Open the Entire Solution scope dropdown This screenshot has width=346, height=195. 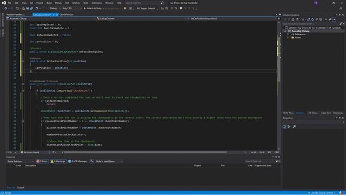pos(21,161)
